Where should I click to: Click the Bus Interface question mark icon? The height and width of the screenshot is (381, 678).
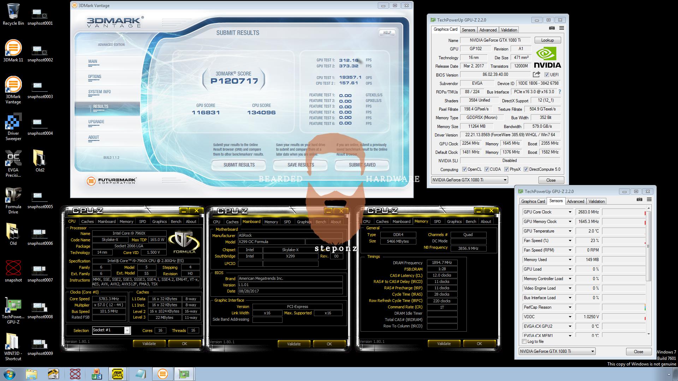(x=559, y=92)
